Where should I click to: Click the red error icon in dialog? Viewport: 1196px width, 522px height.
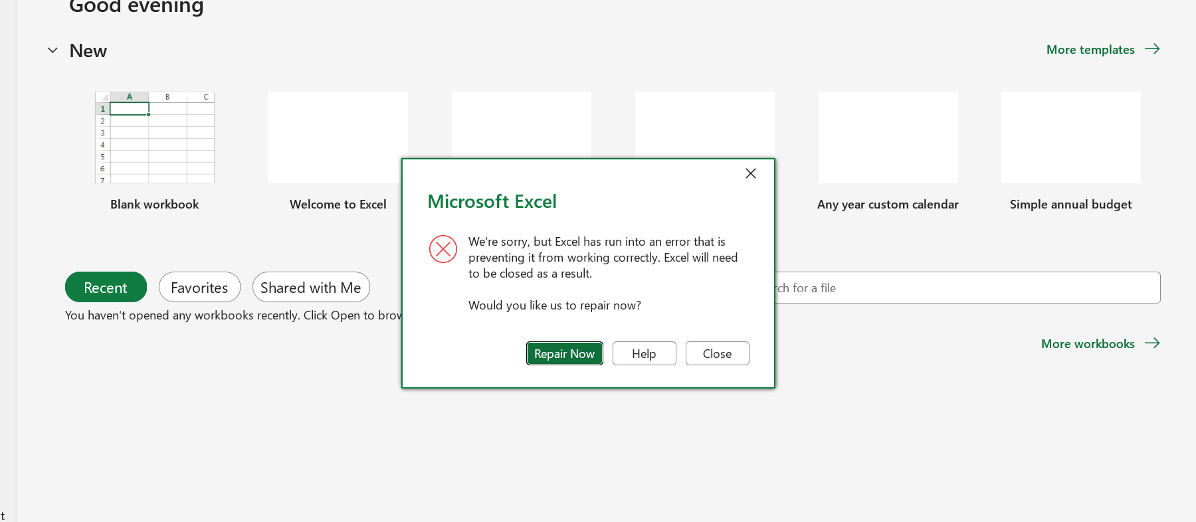[443, 249]
